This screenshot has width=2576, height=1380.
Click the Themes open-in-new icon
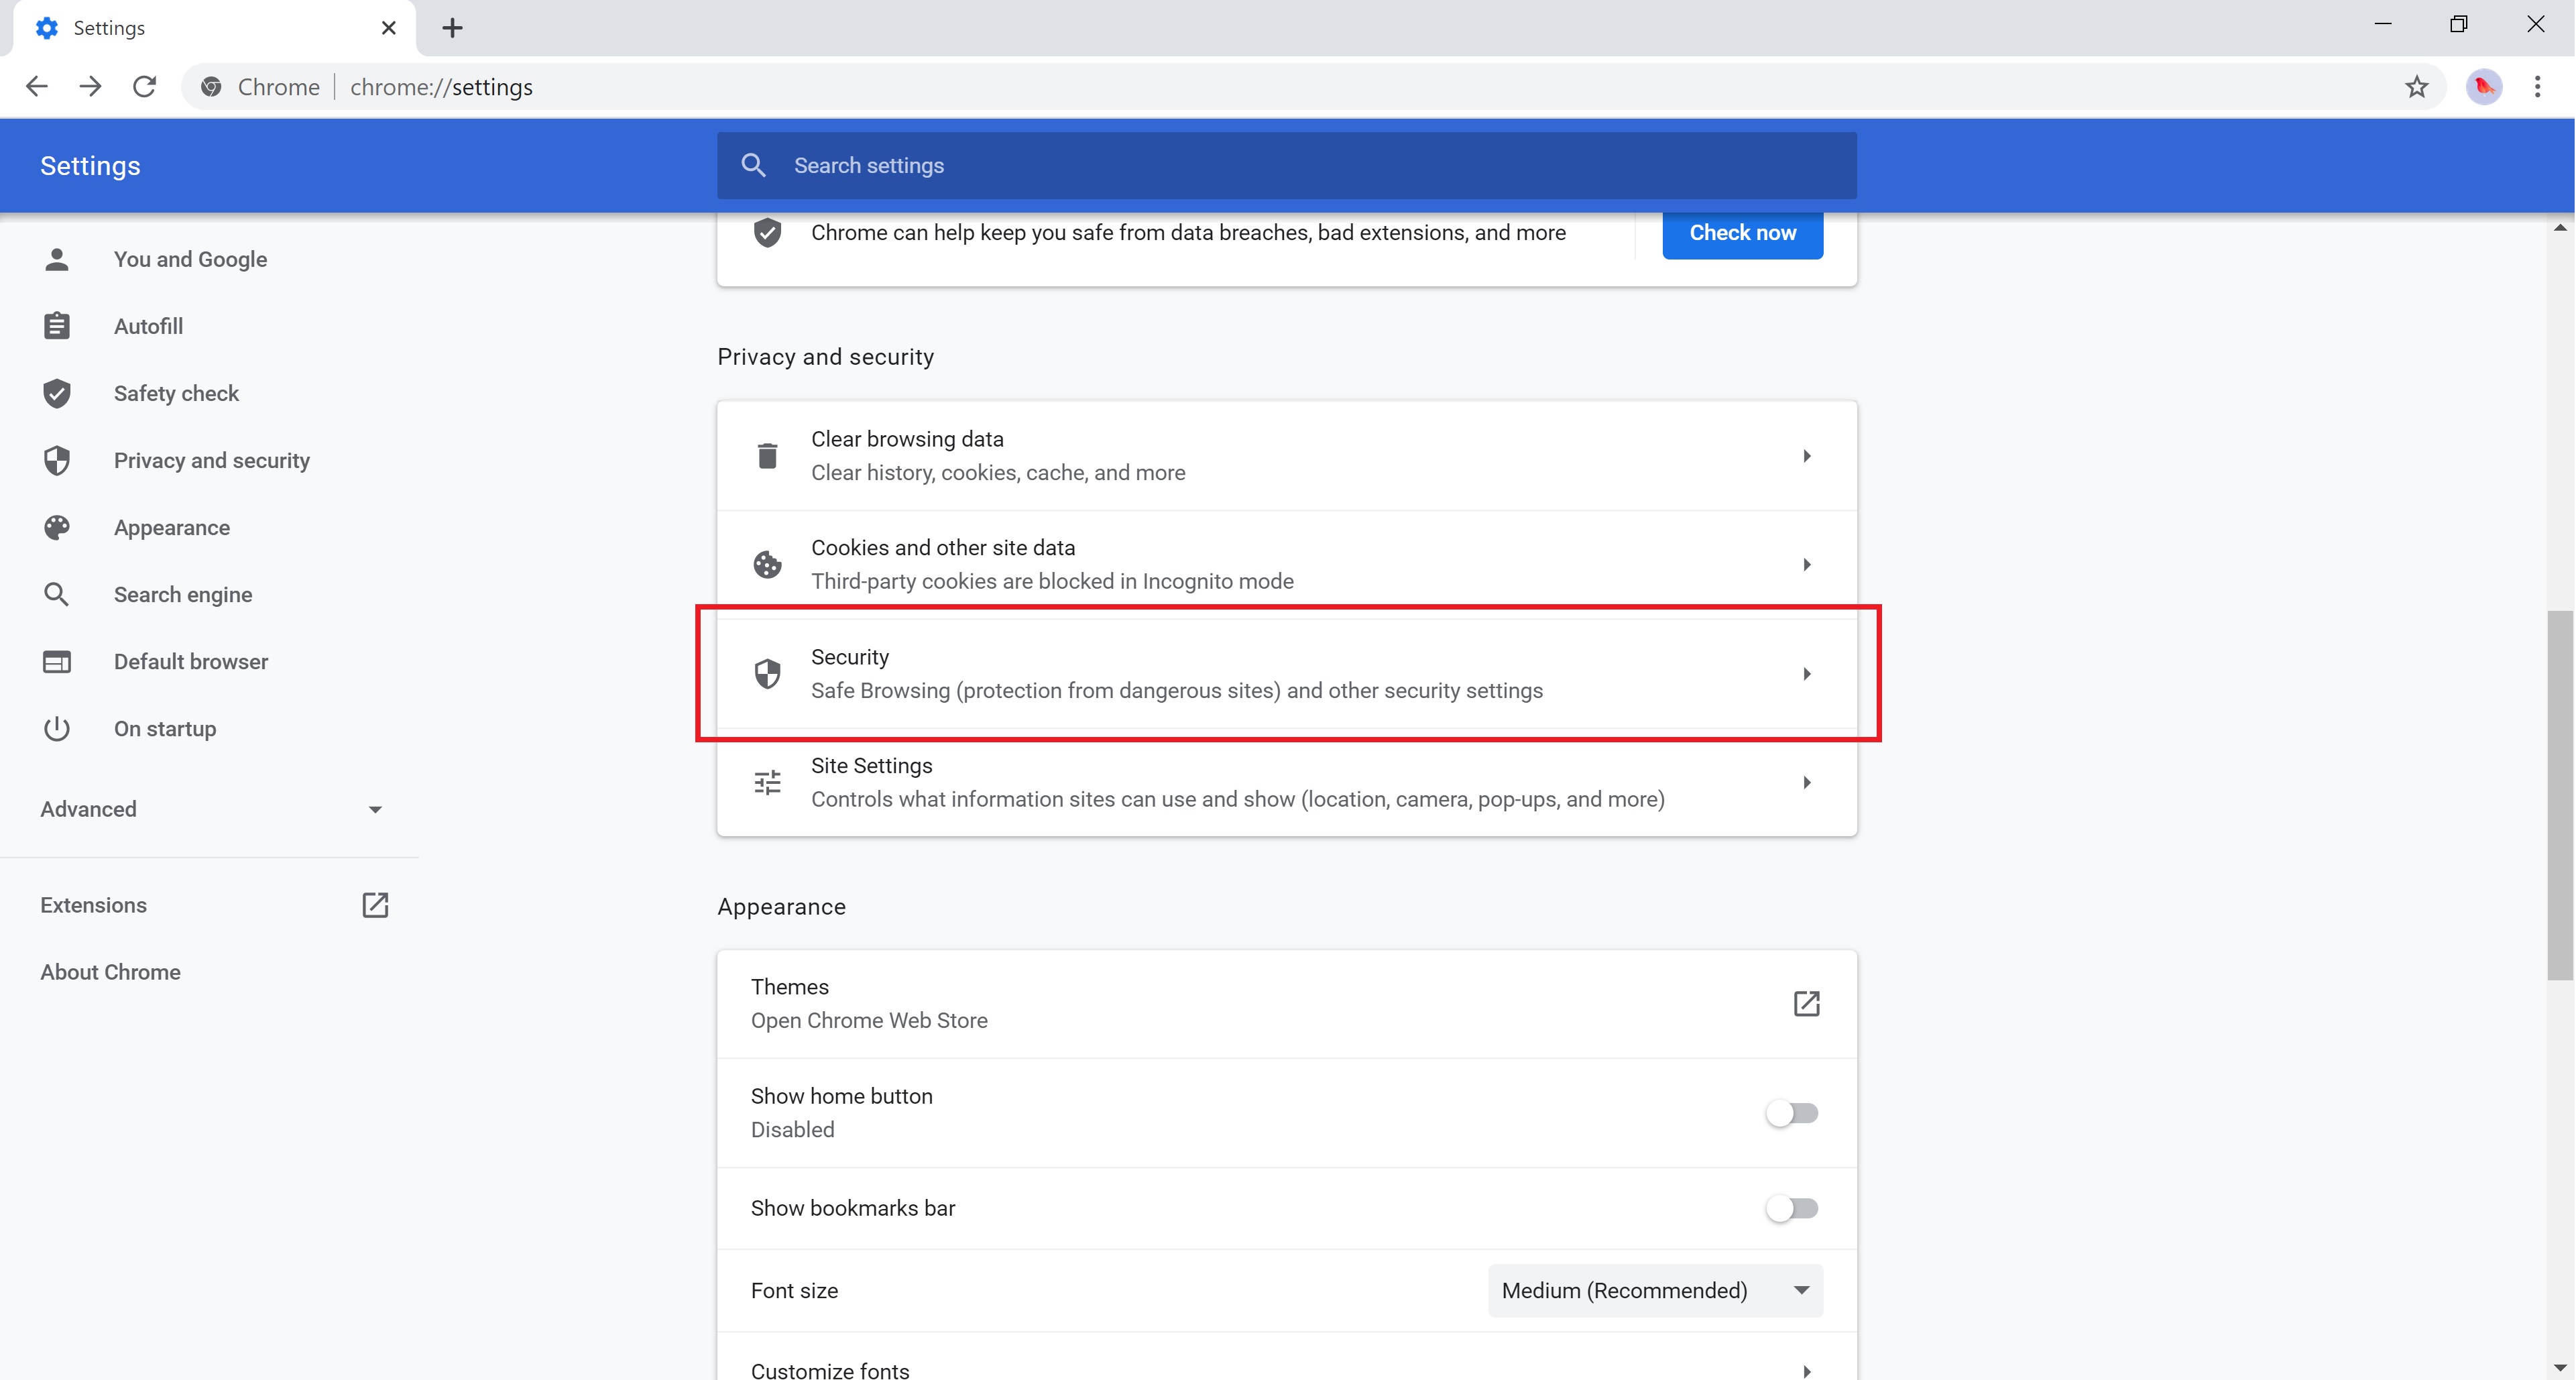point(1806,1003)
